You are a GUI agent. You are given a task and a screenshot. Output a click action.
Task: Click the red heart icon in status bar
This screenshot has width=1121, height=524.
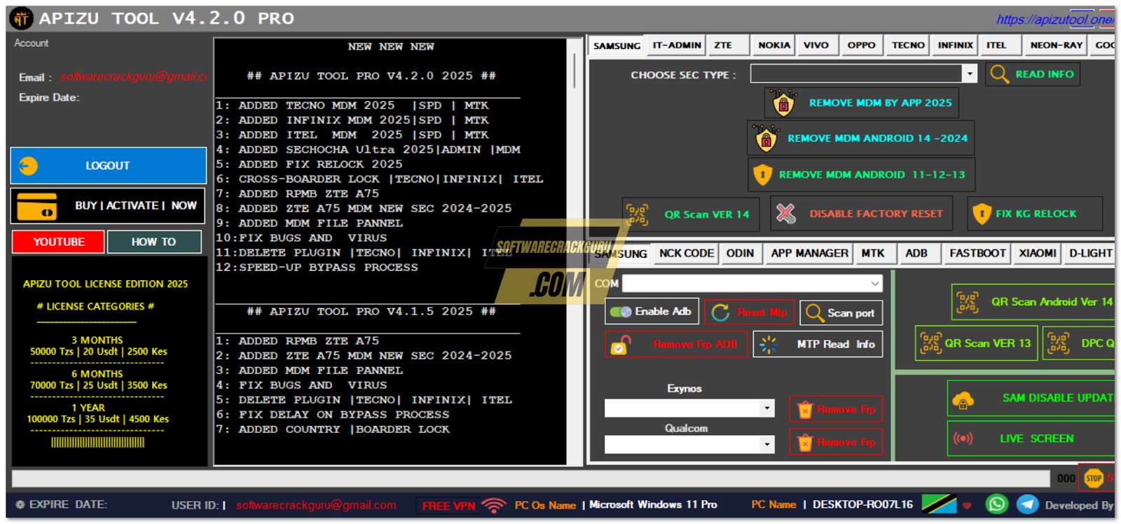click(x=968, y=505)
